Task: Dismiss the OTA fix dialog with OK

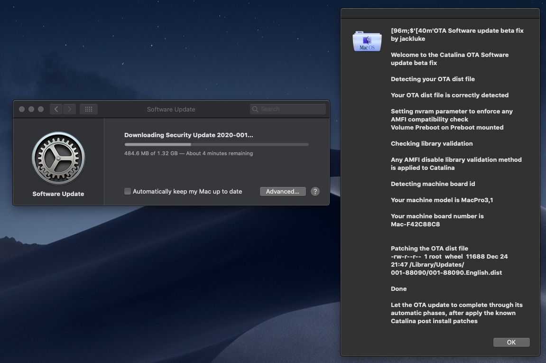Action: click(511, 342)
